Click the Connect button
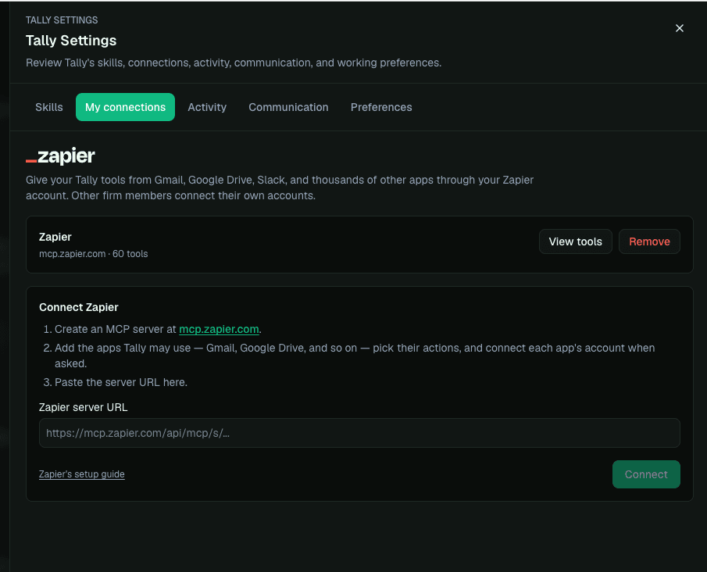The image size is (707, 572). tap(646, 474)
